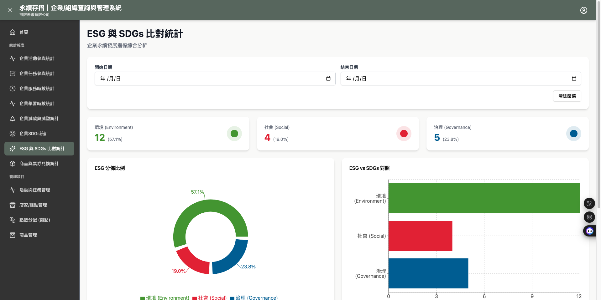Toggle 環境 (Environment) legend item in donut chart
The width and height of the screenshot is (601, 300).
click(165, 297)
